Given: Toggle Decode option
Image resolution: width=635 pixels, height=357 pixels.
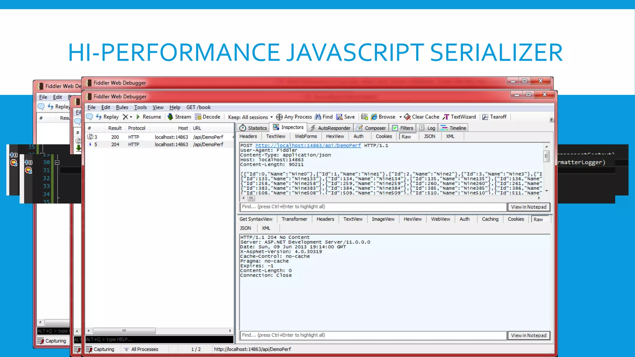Looking at the screenshot, I should coord(207,117).
